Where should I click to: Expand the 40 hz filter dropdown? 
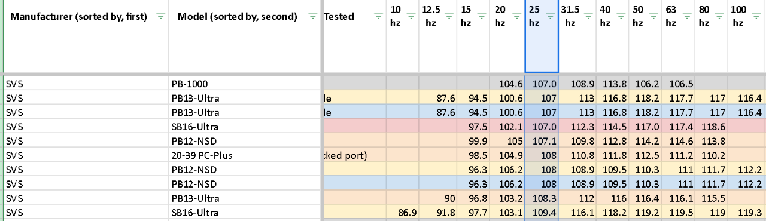pyautogui.click(x=620, y=17)
